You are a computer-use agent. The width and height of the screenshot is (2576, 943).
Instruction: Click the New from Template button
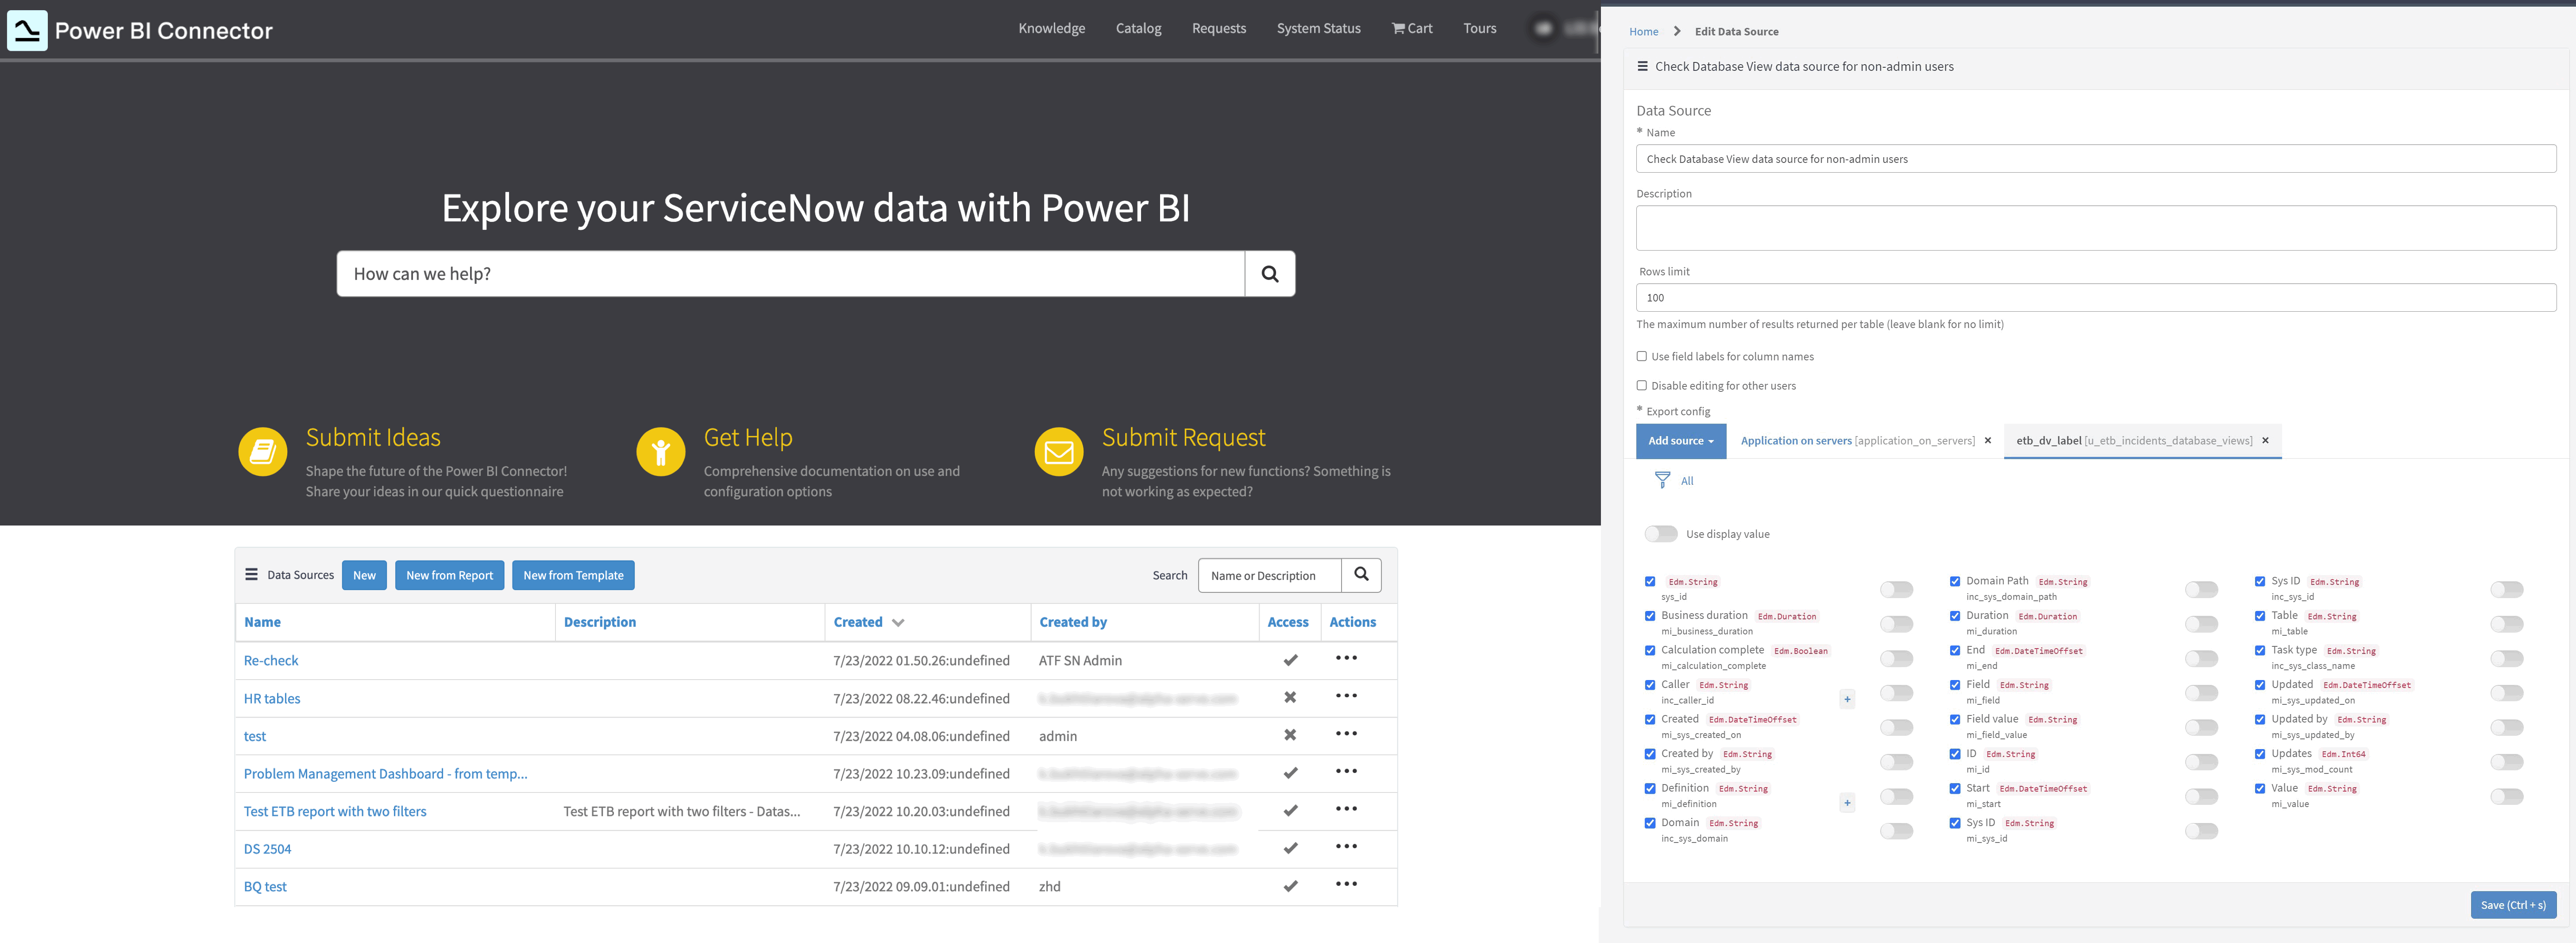tap(573, 575)
